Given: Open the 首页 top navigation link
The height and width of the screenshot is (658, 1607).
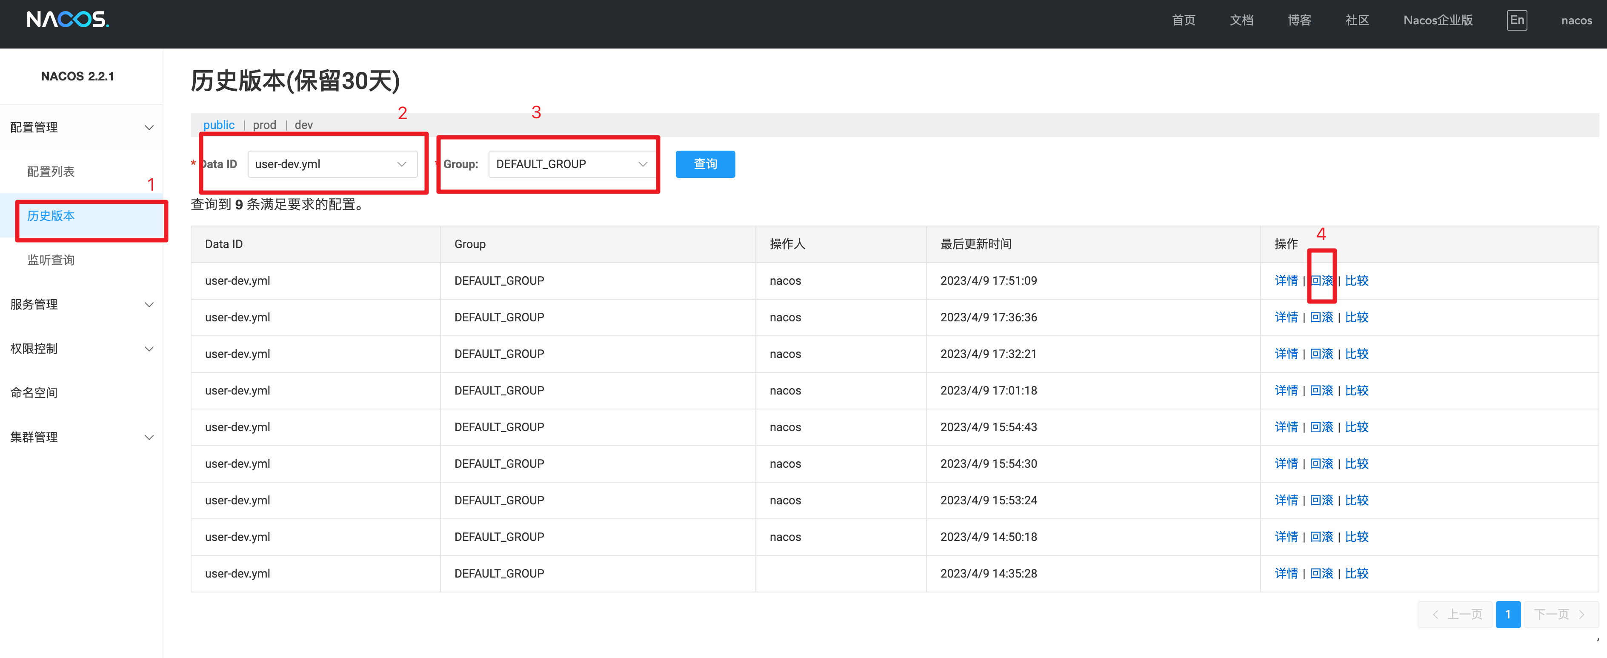Looking at the screenshot, I should click(x=1184, y=20).
